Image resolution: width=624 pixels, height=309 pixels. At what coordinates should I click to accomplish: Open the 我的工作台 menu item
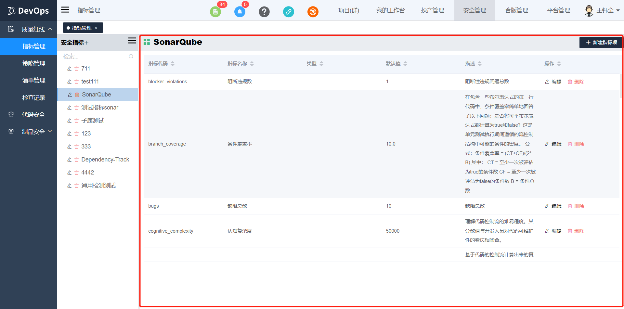390,10
